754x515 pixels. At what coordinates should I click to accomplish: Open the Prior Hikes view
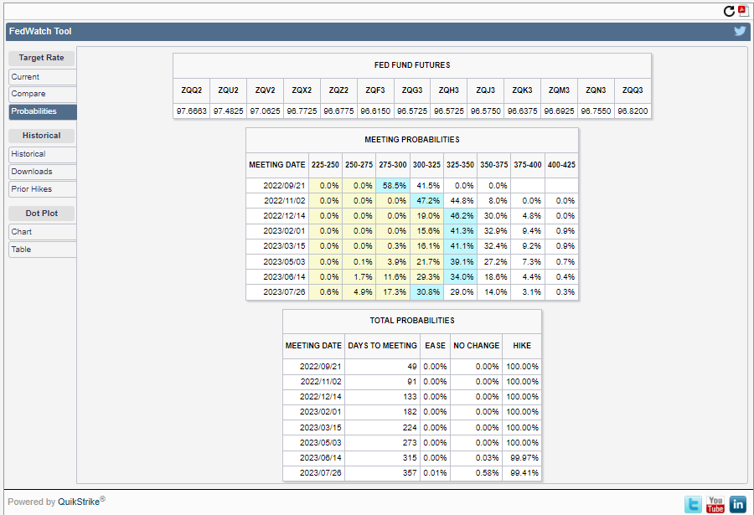point(42,189)
